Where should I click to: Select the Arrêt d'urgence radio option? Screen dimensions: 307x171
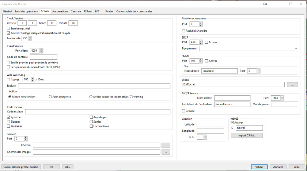tap(50, 97)
